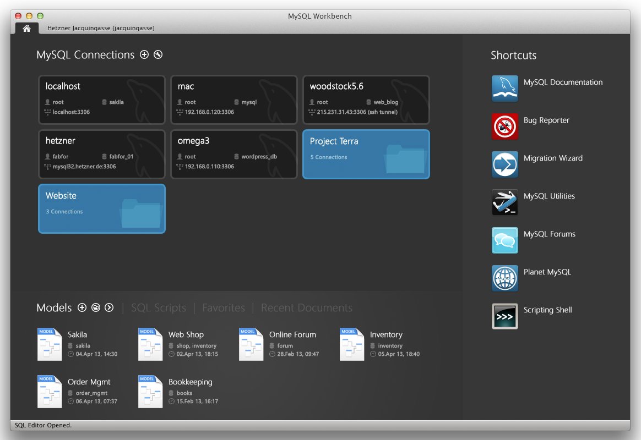The height and width of the screenshot is (440, 641).
Task: Click the MySQL Forums shortcut label
Action: [x=550, y=234]
